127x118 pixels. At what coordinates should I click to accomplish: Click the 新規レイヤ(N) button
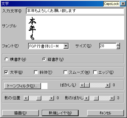pos(60,113)
